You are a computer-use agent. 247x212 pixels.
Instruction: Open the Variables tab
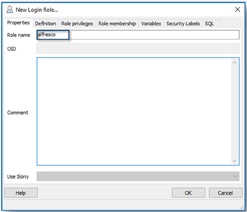click(151, 24)
